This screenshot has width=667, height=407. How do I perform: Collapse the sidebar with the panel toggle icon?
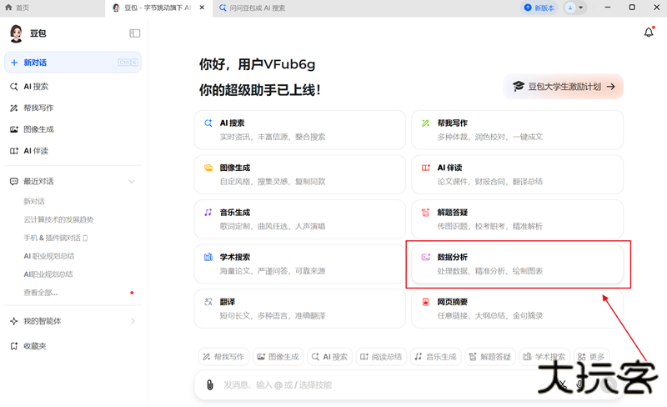(x=135, y=33)
